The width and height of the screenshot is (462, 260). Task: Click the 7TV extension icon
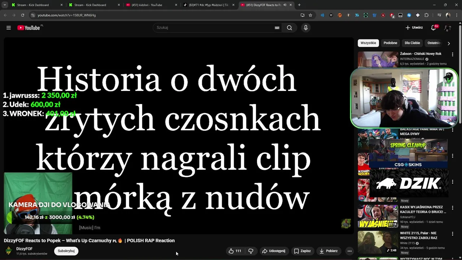click(x=357, y=15)
